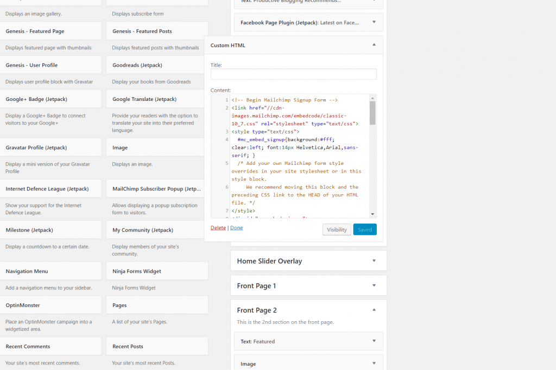Screen dimensions: 556x370
Task: Click the Front Page 2 heading
Action: 257,310
